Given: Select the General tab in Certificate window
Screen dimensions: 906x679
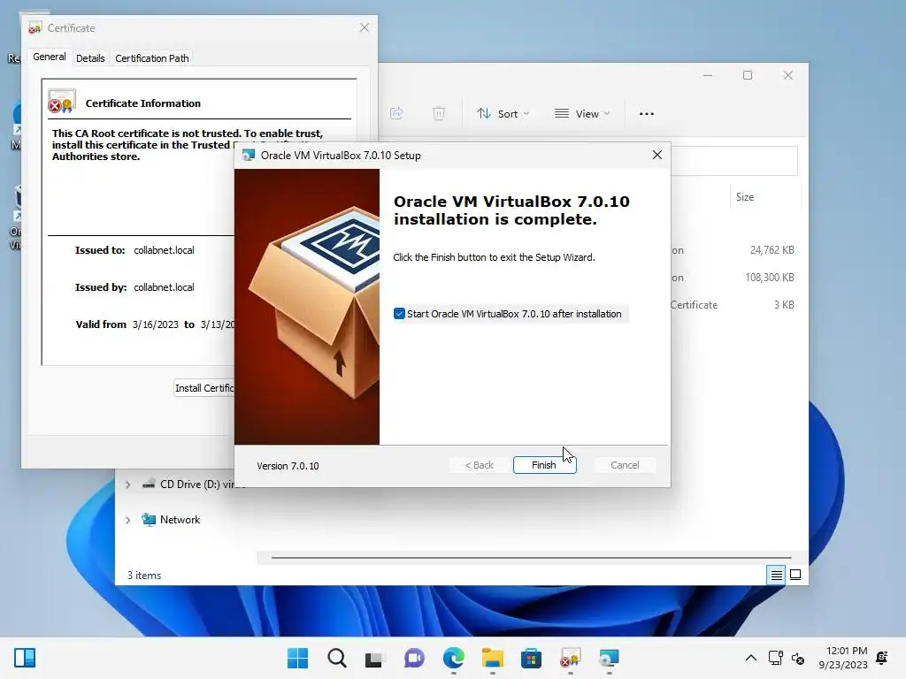Looking at the screenshot, I should pyautogui.click(x=50, y=57).
